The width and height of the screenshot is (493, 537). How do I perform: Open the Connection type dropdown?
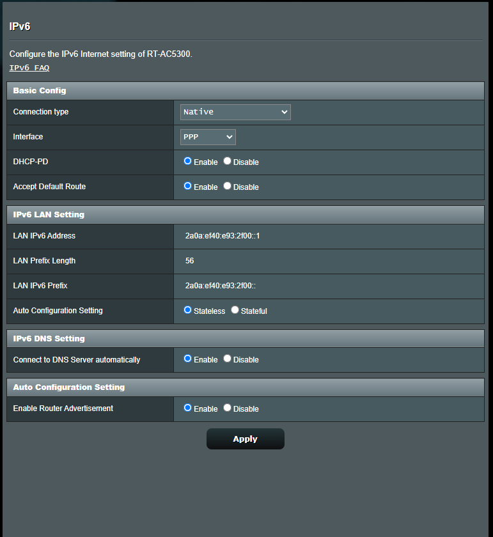(235, 112)
